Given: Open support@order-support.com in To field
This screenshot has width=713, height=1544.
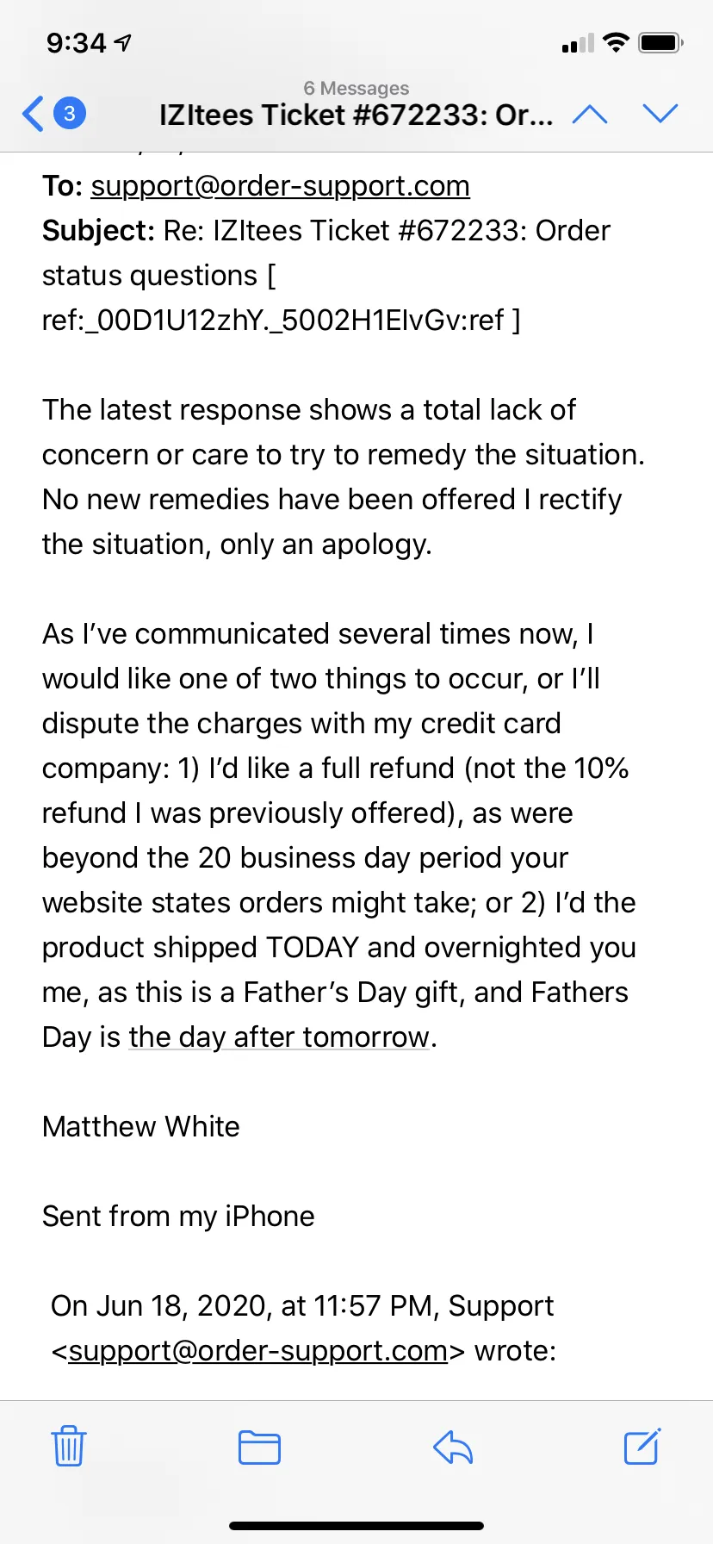Looking at the screenshot, I should [x=280, y=186].
